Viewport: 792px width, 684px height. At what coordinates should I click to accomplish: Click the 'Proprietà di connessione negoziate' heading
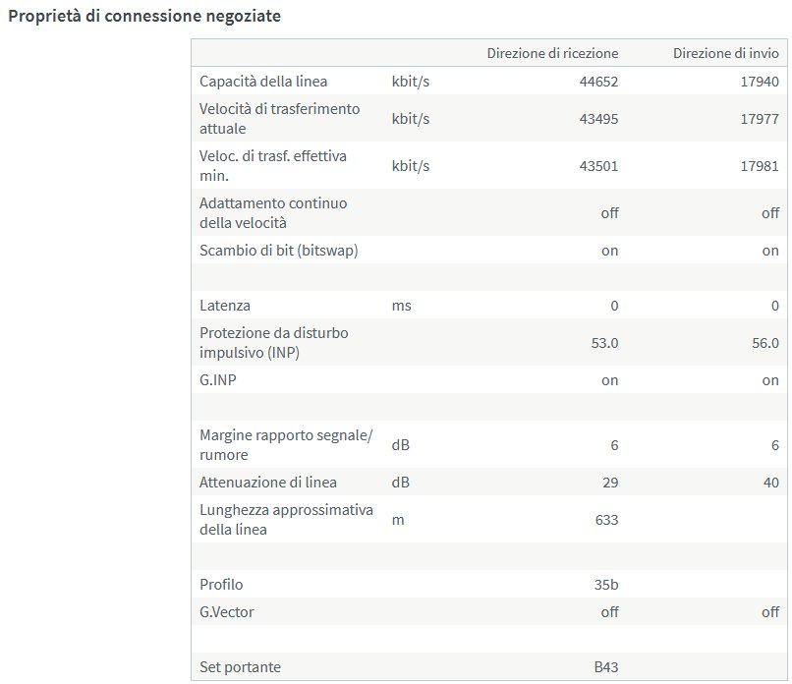pyautogui.click(x=144, y=17)
